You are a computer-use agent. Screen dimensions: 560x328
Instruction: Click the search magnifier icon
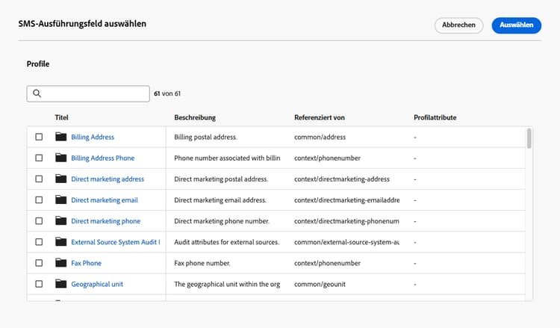pyautogui.click(x=37, y=94)
